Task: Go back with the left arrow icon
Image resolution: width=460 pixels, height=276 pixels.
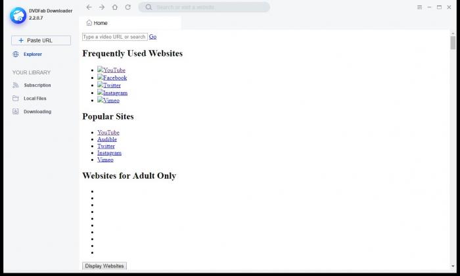Action: (x=89, y=7)
